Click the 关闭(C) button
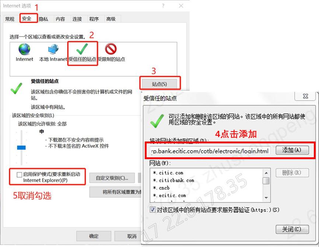Screen dimensions: 319x247 tap(292, 229)
